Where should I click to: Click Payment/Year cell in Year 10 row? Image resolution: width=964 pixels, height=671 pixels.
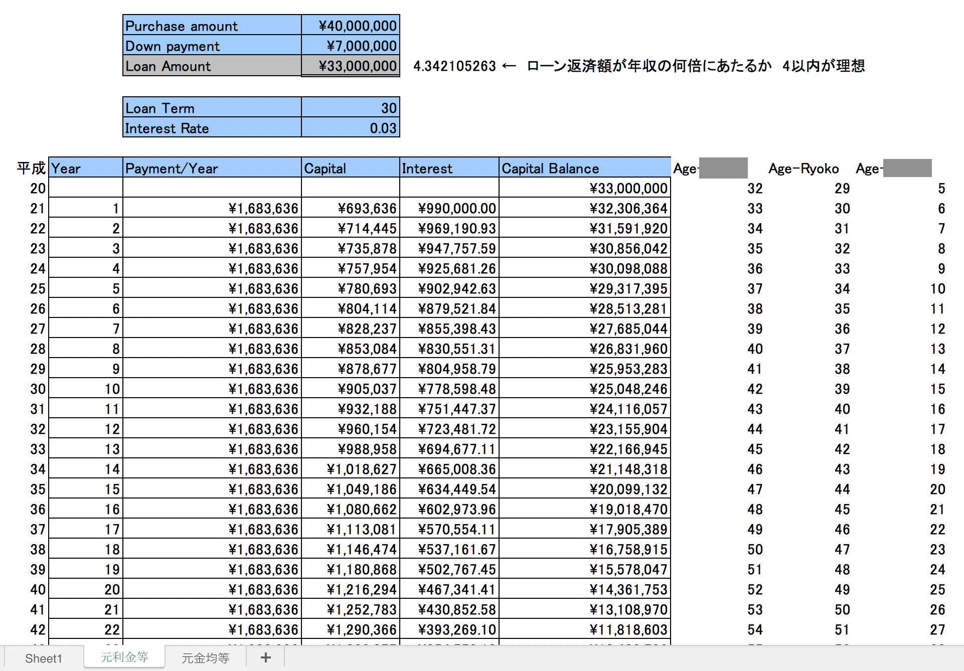212,389
